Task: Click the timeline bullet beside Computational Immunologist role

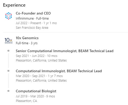Action: (8, 71)
